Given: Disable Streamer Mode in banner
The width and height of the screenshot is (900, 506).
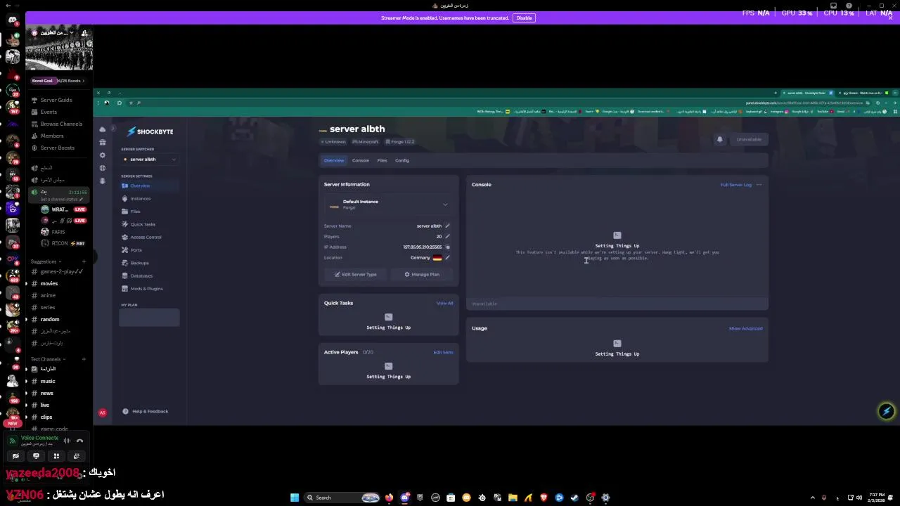Looking at the screenshot, I should (524, 18).
